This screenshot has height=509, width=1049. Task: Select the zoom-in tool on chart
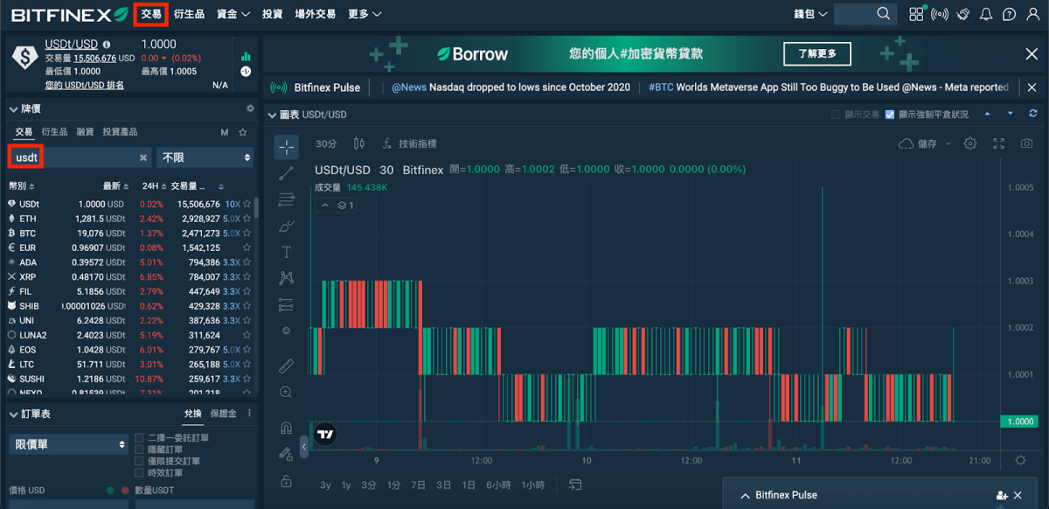click(x=286, y=392)
